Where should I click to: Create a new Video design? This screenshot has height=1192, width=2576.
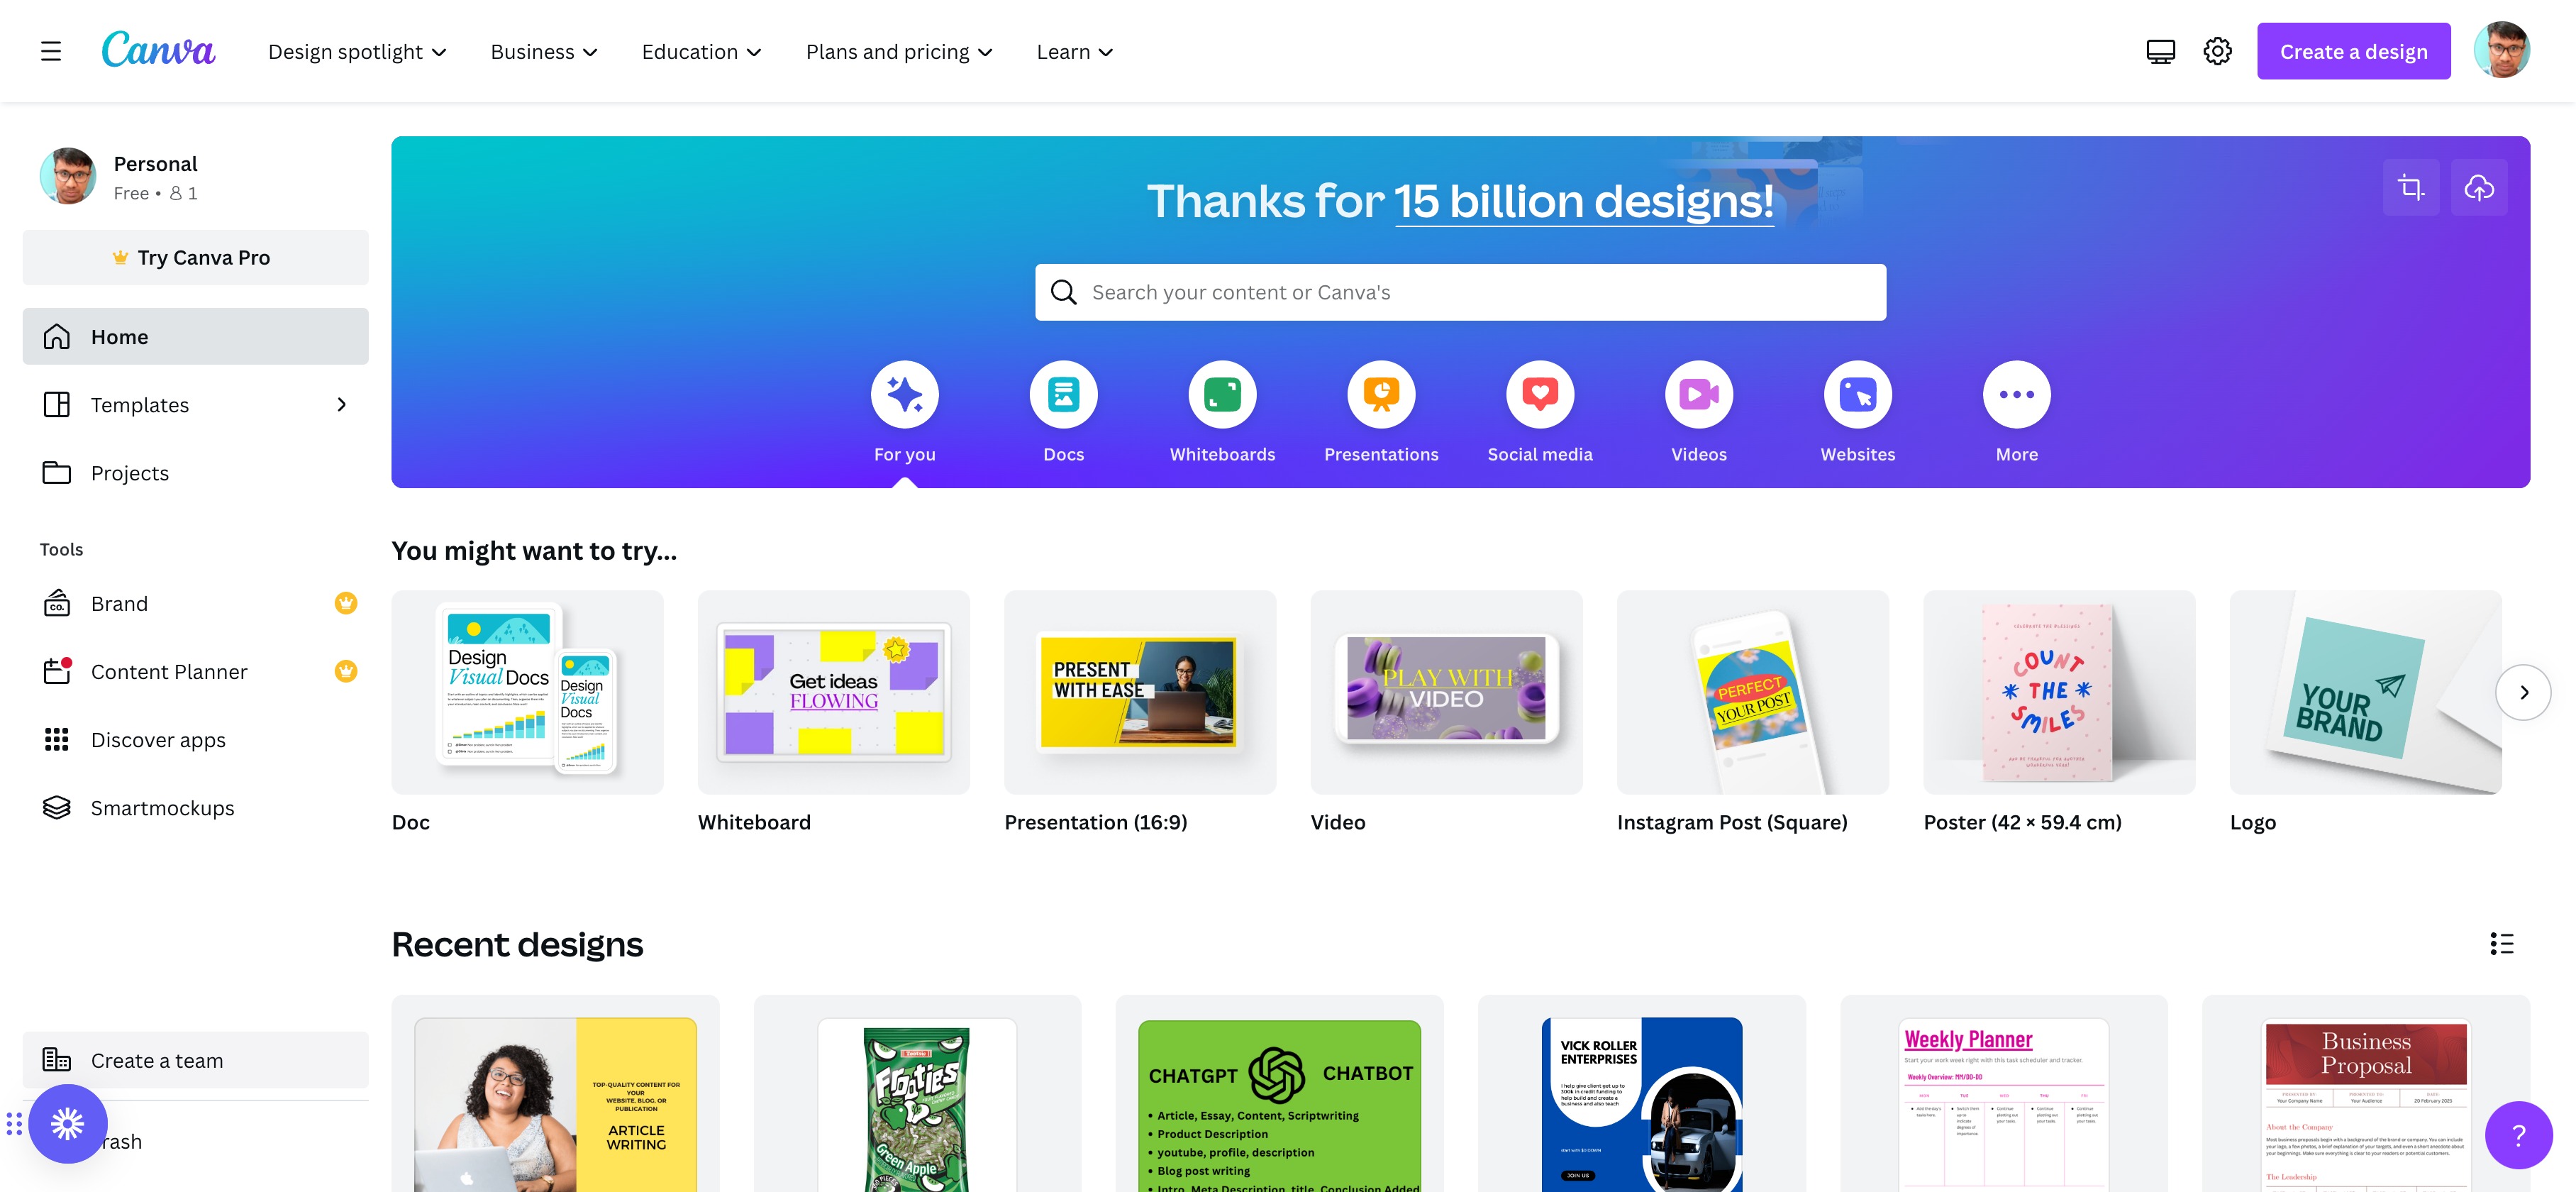(1446, 692)
